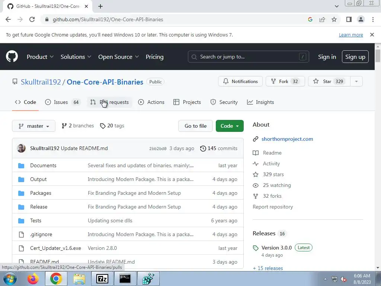Open the One-Core-API-Binaries repository link
The height and width of the screenshot is (286, 381).
click(x=105, y=82)
